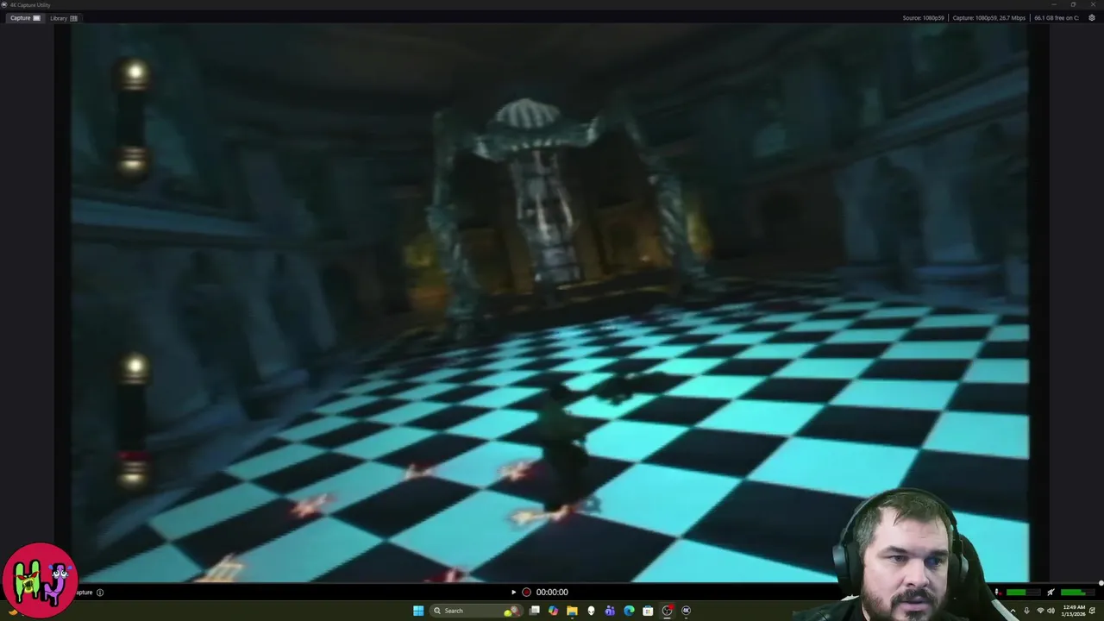Click the taskbar Search box
Image resolution: width=1104 pixels, height=621 pixels.
[x=476, y=611]
